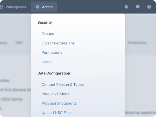Switch to the Predictions tab

coord(137,43)
